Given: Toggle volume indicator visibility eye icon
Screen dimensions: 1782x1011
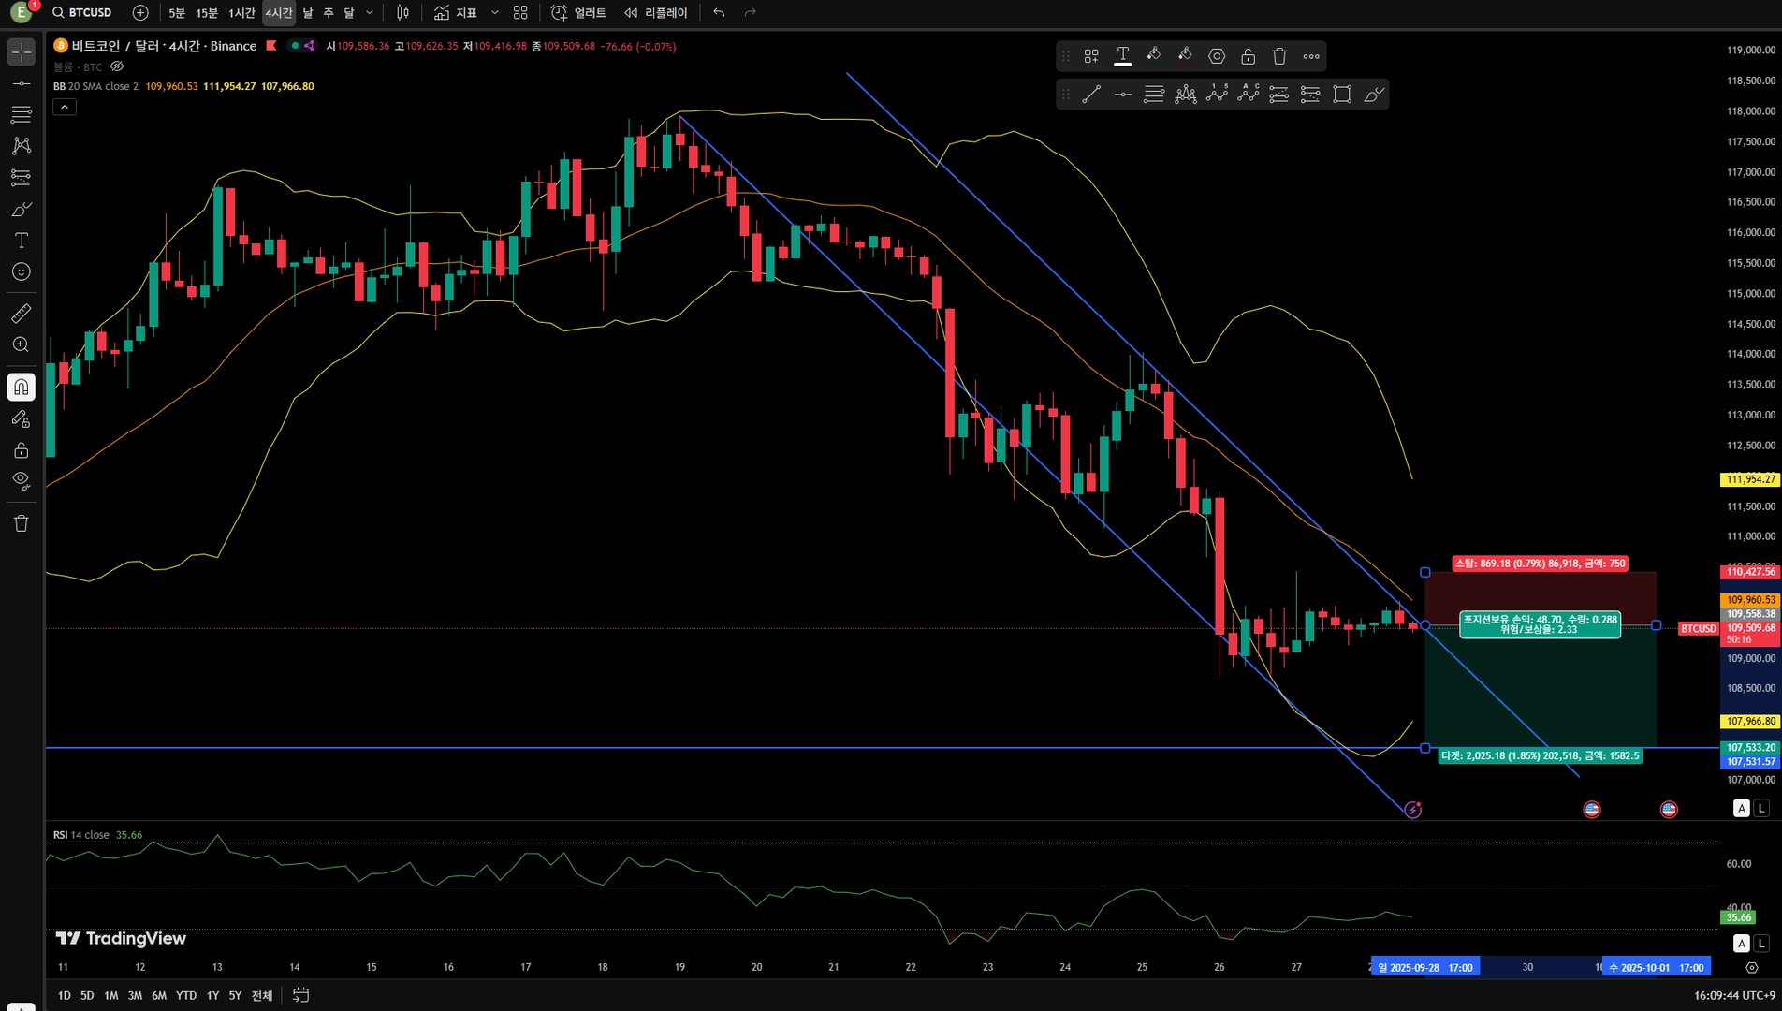Looking at the screenshot, I should [117, 66].
